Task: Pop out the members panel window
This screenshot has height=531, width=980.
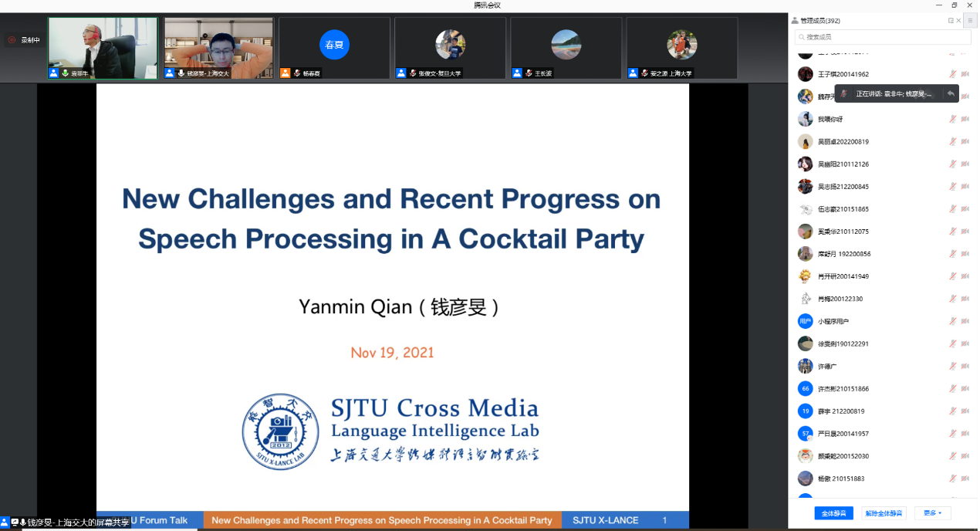Action: tap(951, 21)
